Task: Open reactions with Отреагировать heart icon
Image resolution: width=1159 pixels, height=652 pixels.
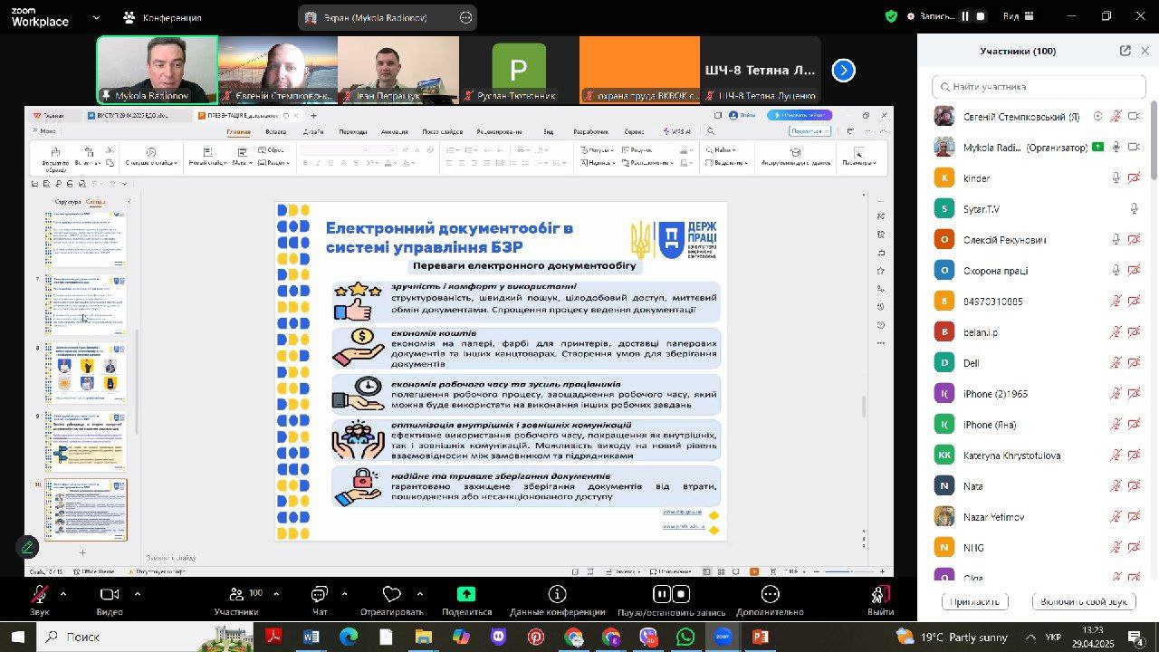Action: [391, 600]
